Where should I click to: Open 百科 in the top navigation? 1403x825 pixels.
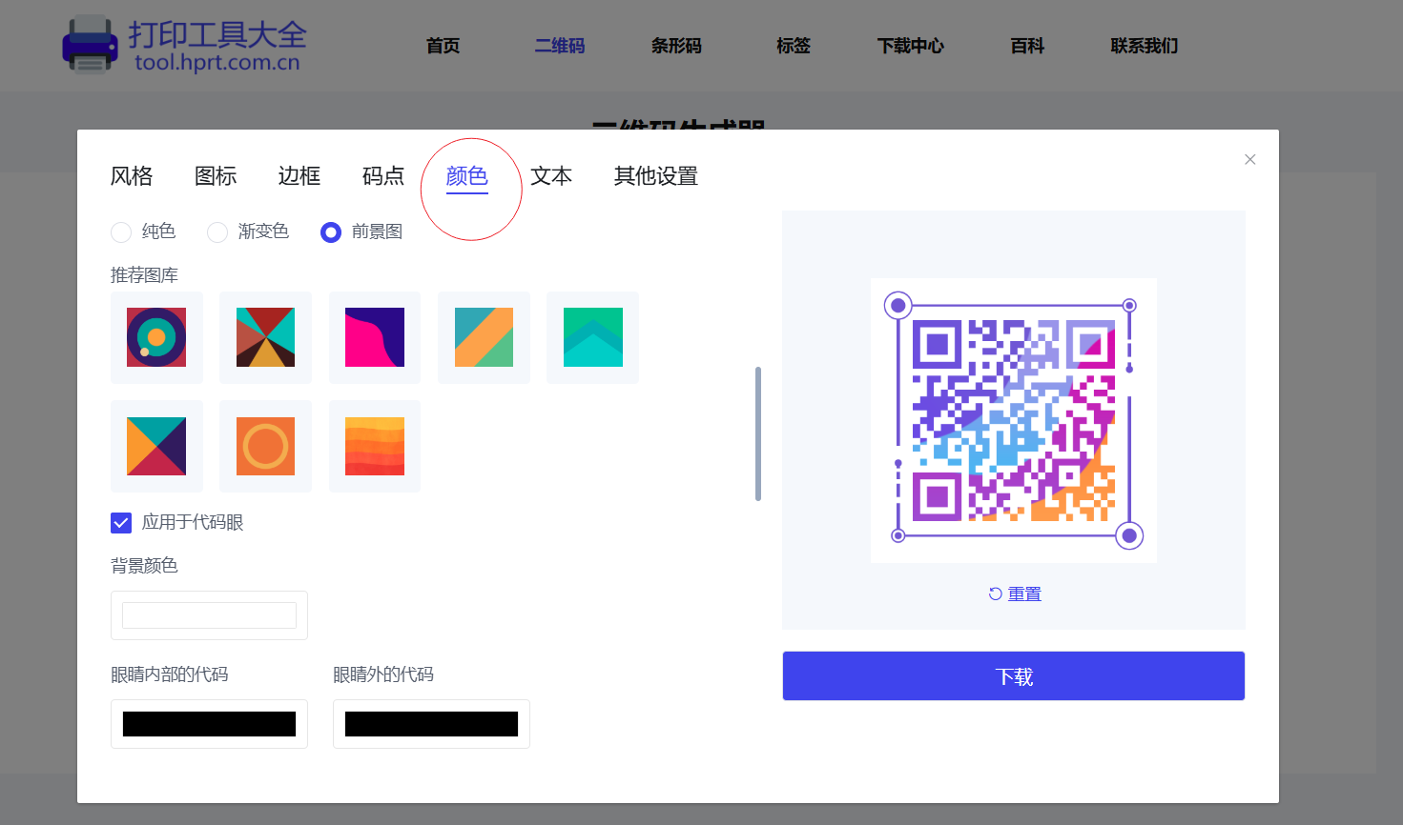tap(1027, 46)
